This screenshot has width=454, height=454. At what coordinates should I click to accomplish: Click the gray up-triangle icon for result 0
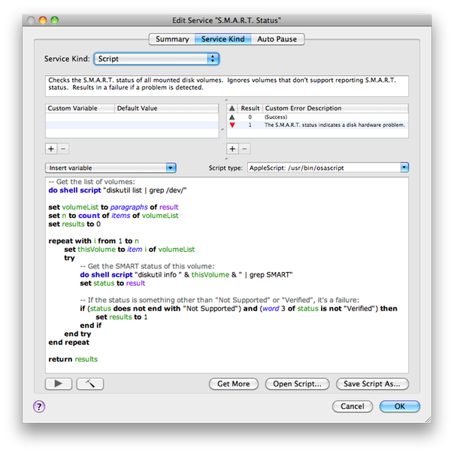click(x=232, y=117)
